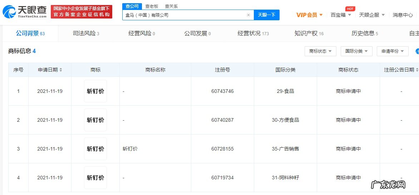Click registration number 60740287
The height and width of the screenshot is (195, 419).
pos(222,120)
